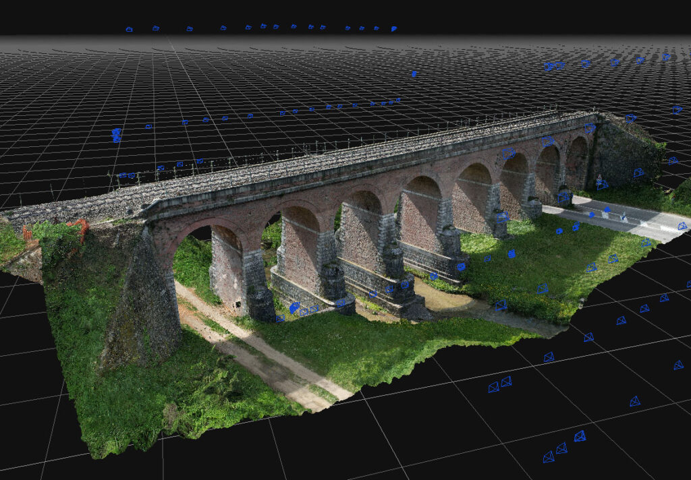Select the rightmost camera in the horizon row
Image resolution: width=691 pixels, height=480 pixels.
click(x=393, y=29)
